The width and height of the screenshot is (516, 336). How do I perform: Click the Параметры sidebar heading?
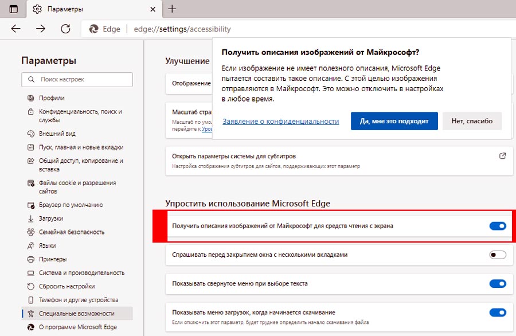pyautogui.click(x=49, y=61)
